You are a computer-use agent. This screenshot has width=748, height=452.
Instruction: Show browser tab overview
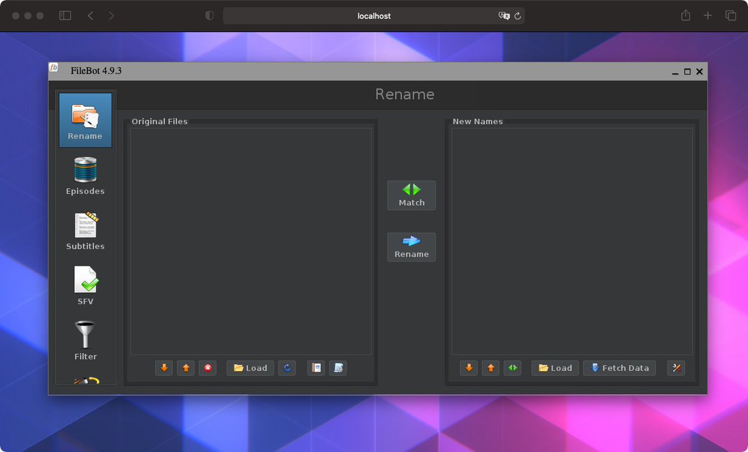(731, 16)
